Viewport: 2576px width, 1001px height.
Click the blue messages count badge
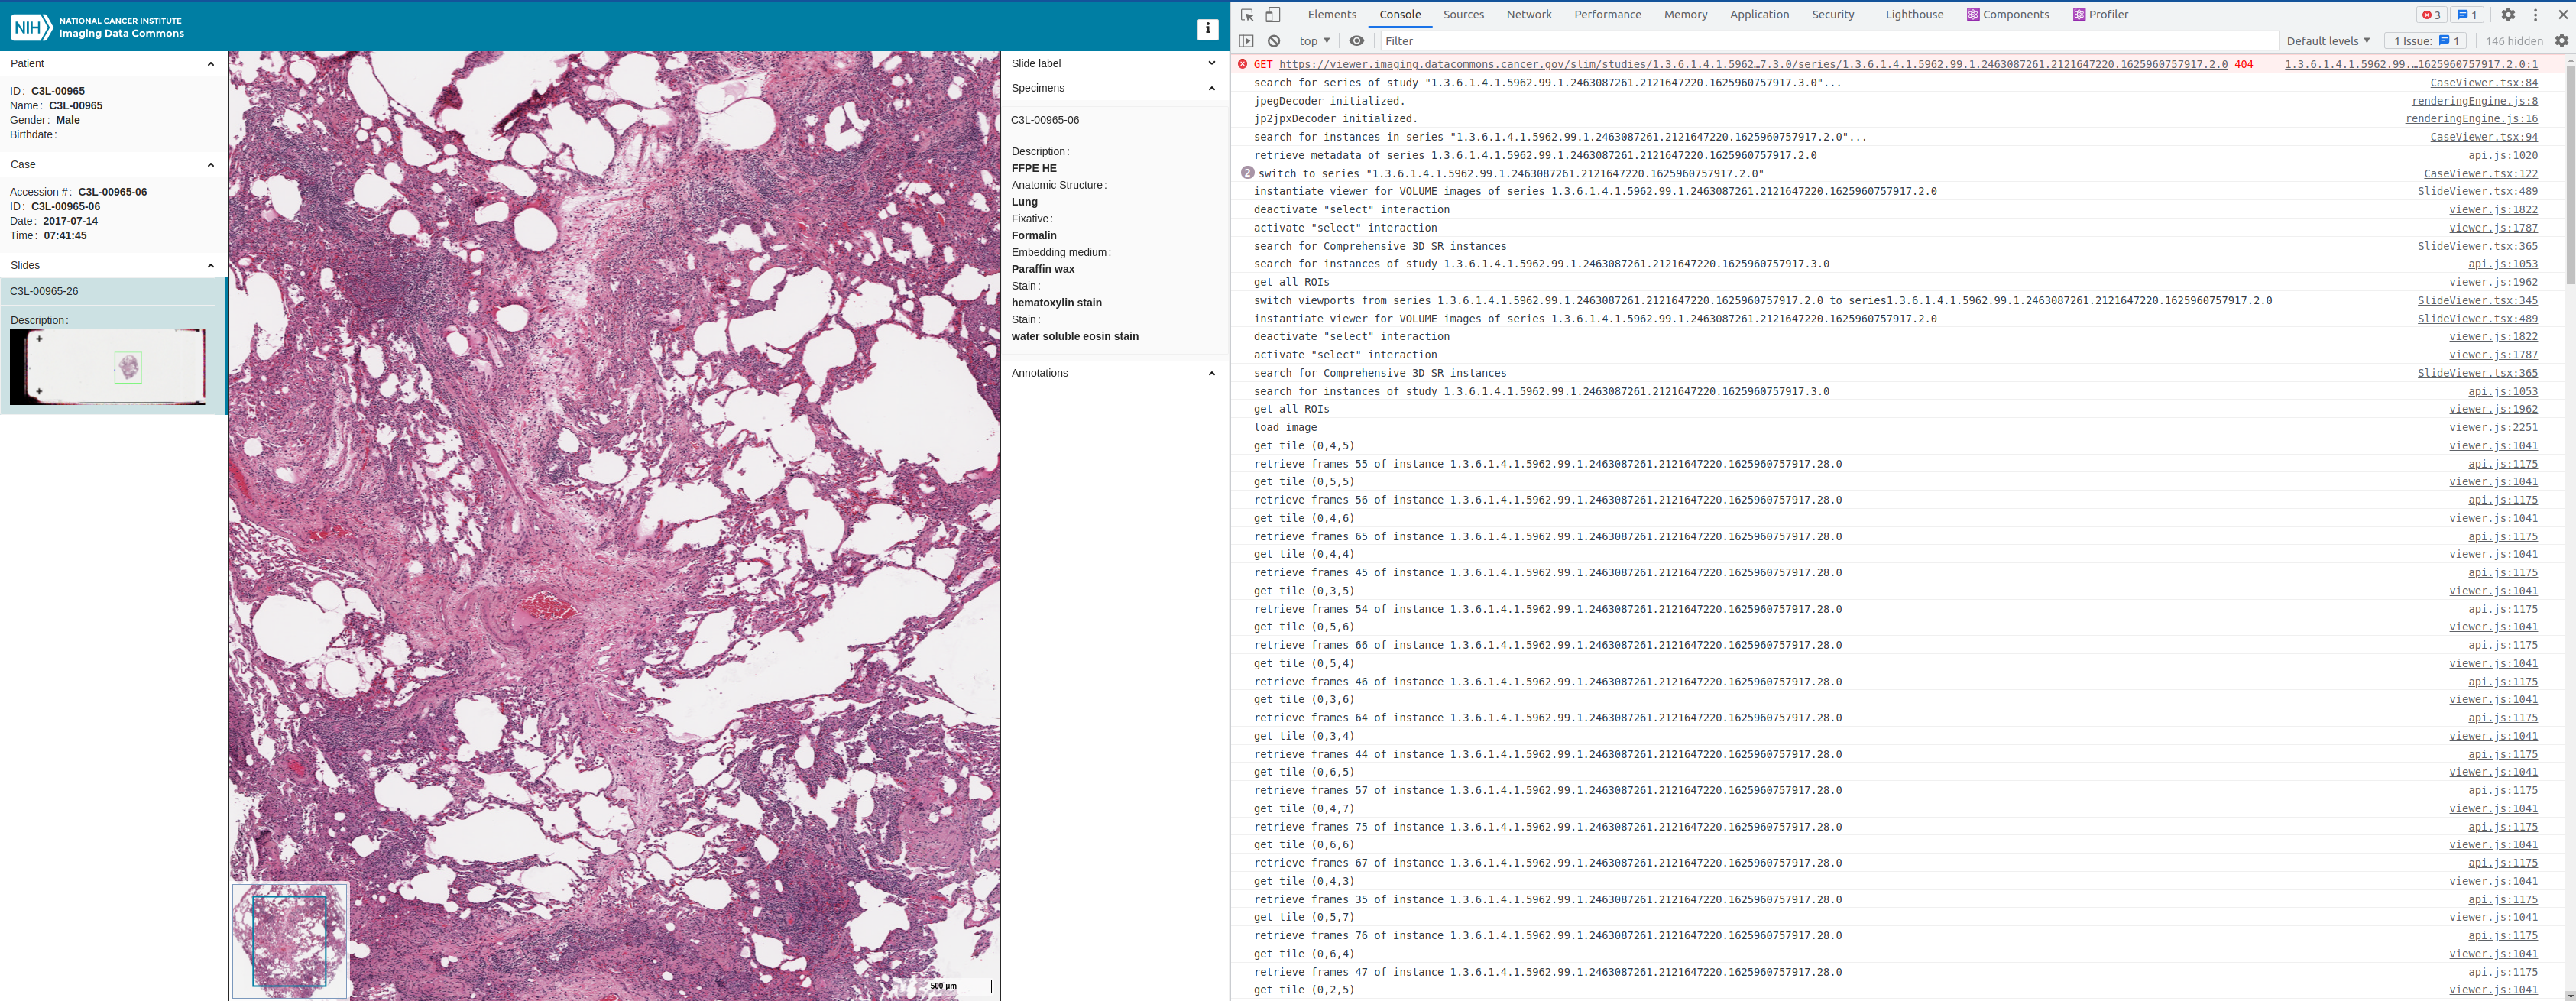click(x=2467, y=15)
